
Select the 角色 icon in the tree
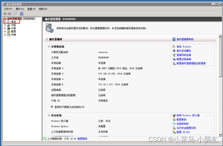pyautogui.click(x=9, y=22)
